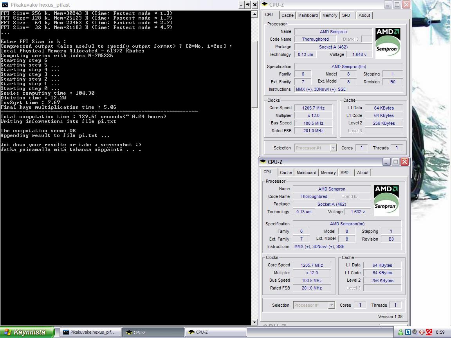Click the Core Speed 1205.7 MHz value in the upper CPU-Z
Screen dimensions: 451x338
(x=313, y=108)
